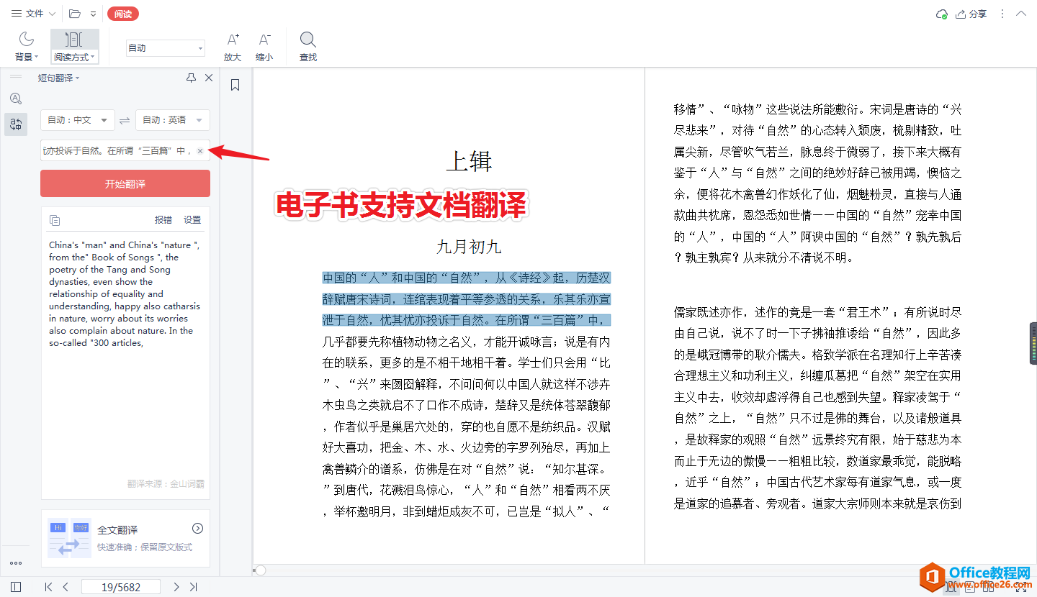The height and width of the screenshot is (597, 1037).
Task: Click the 全文翻译 circled arrow icon
Action: click(197, 529)
